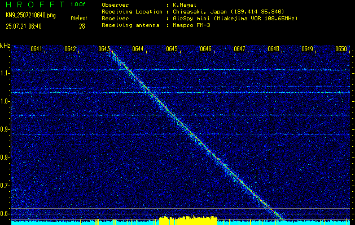Screen dimensions: 355x225
Task: Click the Receiving antenna label
Action: pos(130,25)
